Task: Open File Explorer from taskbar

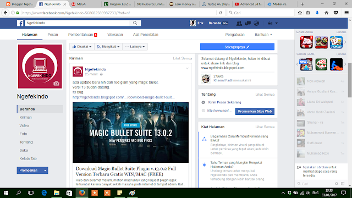Action: point(57,193)
